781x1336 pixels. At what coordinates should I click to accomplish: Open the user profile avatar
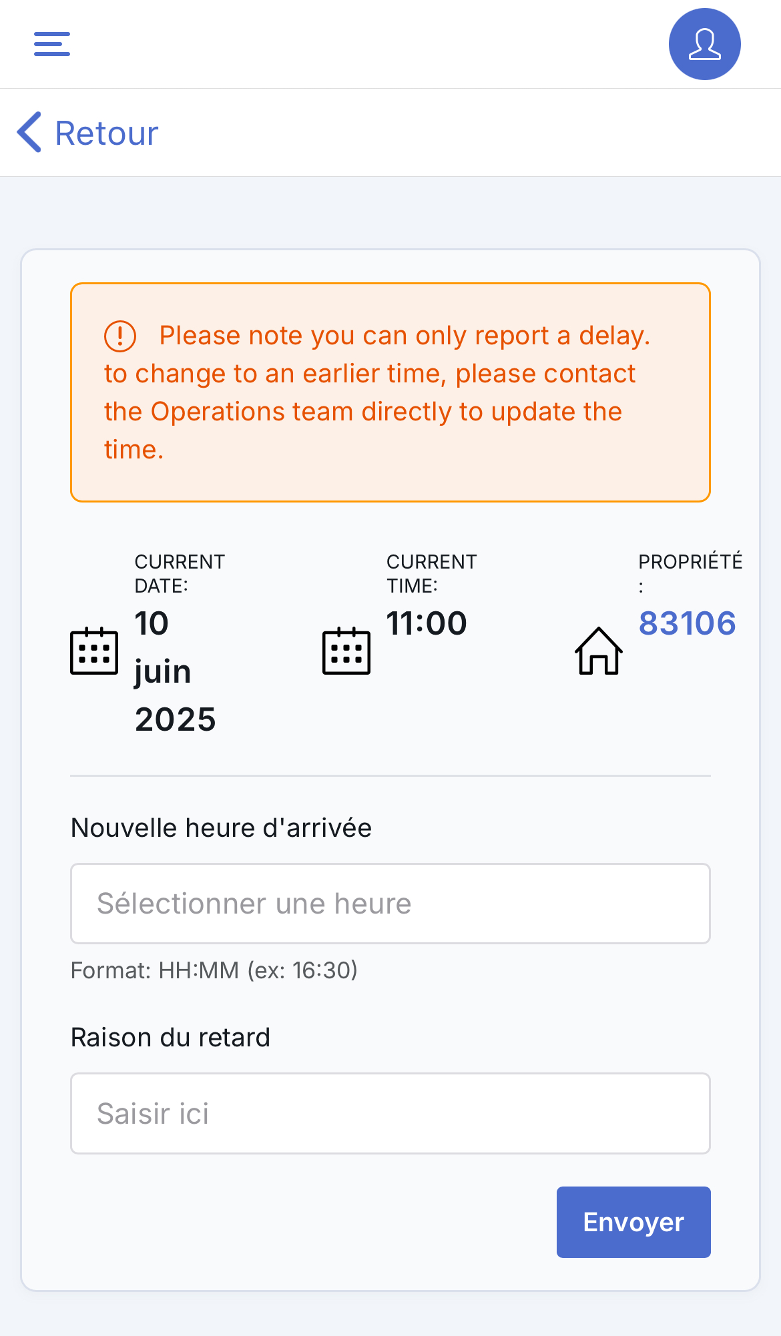coord(704,44)
